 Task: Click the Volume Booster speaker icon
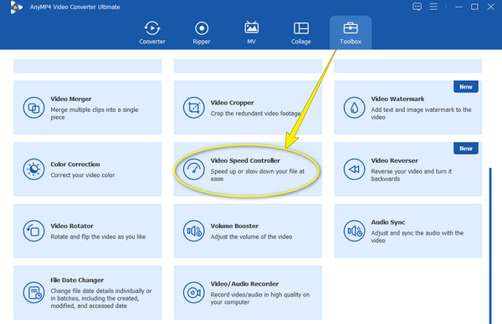194,230
